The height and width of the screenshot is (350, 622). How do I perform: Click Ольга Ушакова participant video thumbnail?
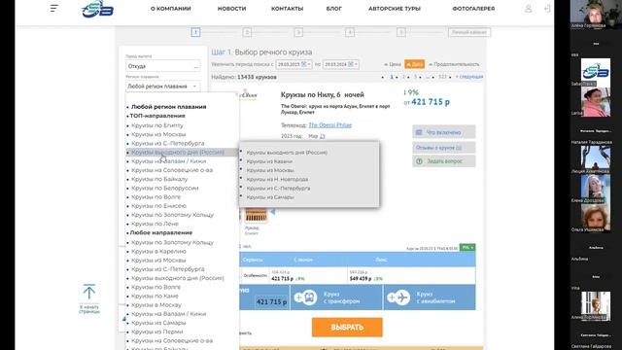[596, 218]
